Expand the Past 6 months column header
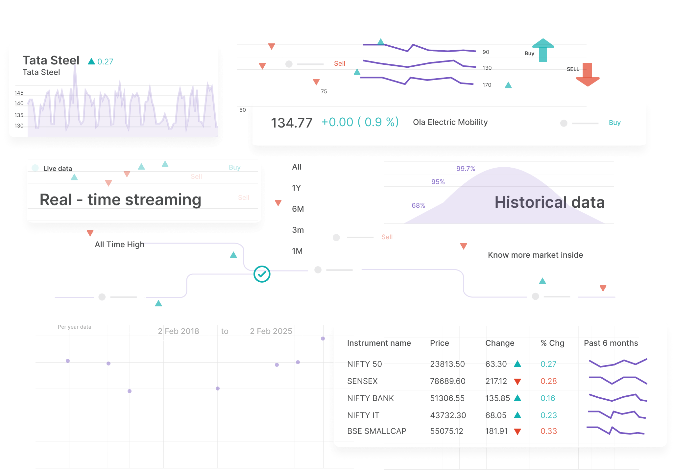This screenshot has height=470, width=675. click(611, 343)
